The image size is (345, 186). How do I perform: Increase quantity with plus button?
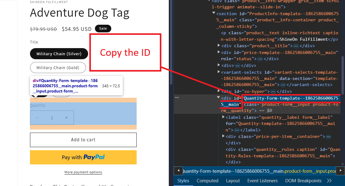coord(66,118)
